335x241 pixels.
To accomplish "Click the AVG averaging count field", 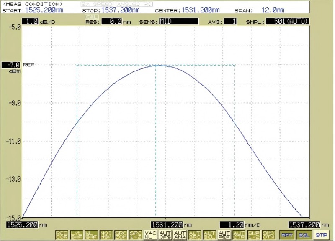I will tap(230, 21).
